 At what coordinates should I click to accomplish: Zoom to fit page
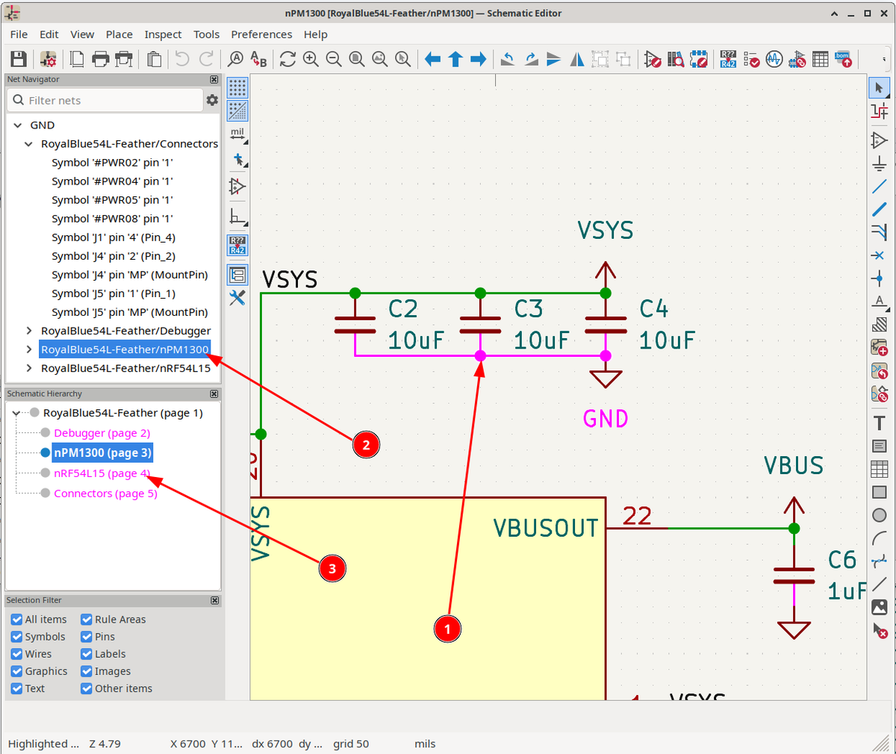point(357,59)
